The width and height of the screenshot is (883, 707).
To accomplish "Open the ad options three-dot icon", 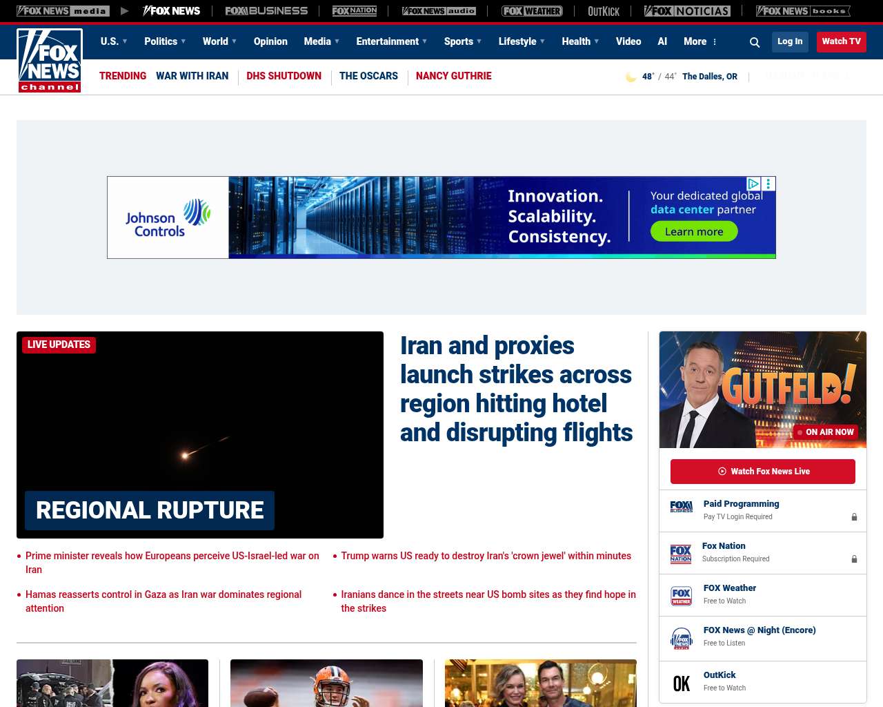I will 768,184.
